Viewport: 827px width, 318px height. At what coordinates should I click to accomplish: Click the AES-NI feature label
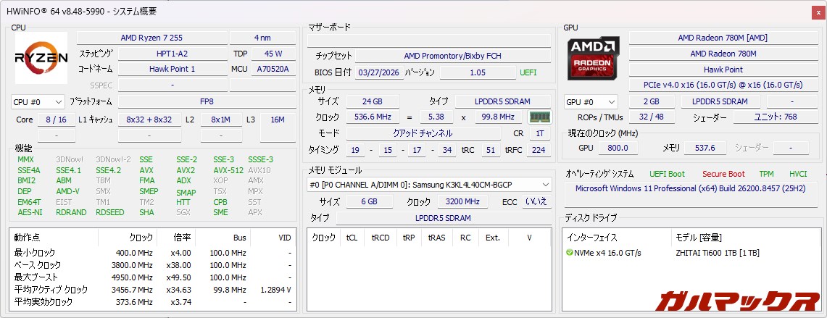tap(30, 212)
